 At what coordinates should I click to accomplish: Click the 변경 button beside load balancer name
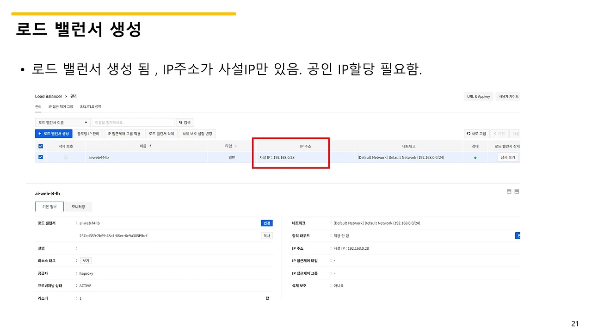267,223
